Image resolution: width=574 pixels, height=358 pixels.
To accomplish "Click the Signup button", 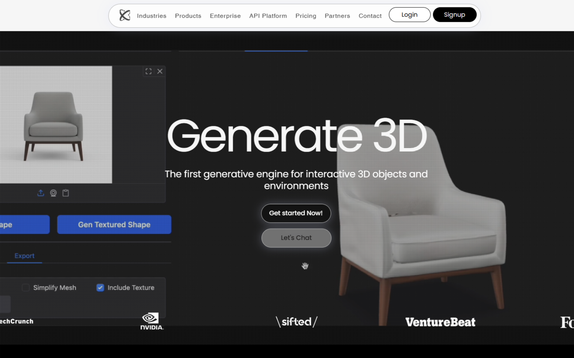I will click(454, 15).
